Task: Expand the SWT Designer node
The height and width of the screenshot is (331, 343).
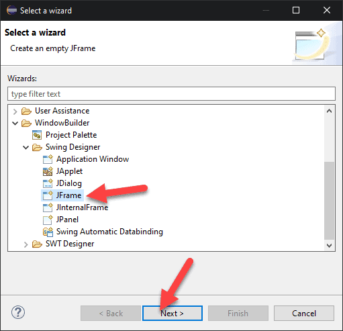Action: (x=26, y=244)
